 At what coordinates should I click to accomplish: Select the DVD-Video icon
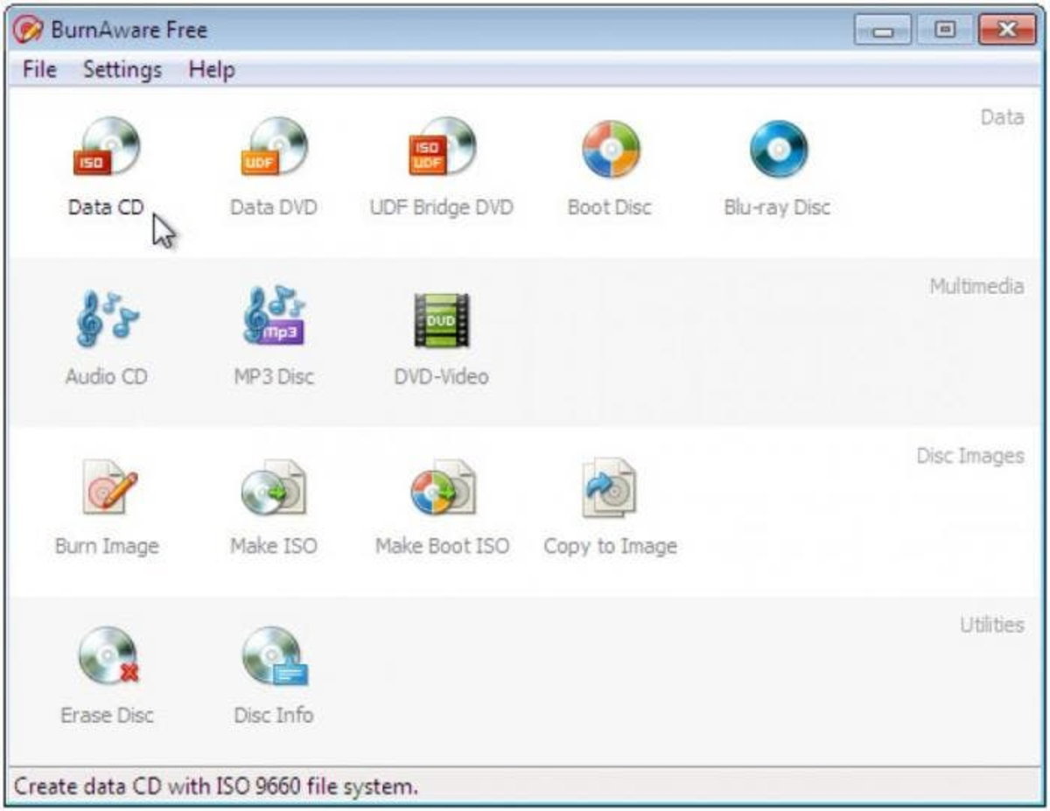(442, 319)
